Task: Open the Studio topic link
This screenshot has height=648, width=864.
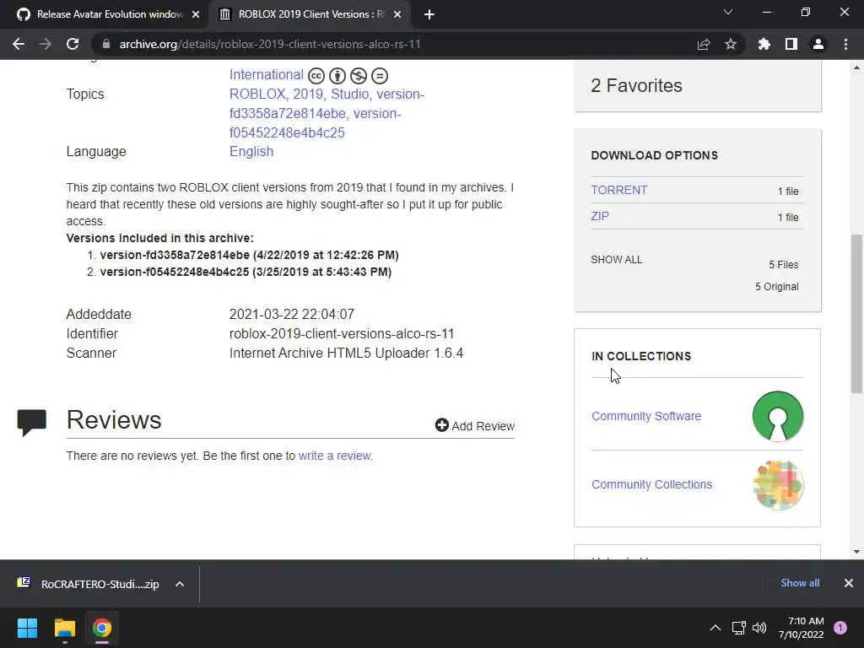Action: [x=349, y=94]
